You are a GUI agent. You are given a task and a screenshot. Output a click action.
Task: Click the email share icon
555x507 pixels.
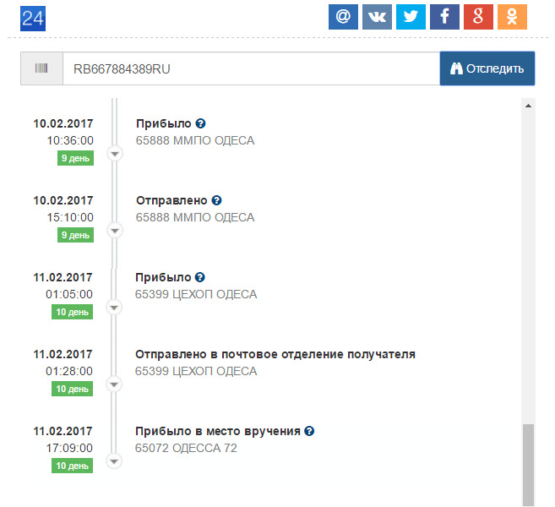coord(343,18)
